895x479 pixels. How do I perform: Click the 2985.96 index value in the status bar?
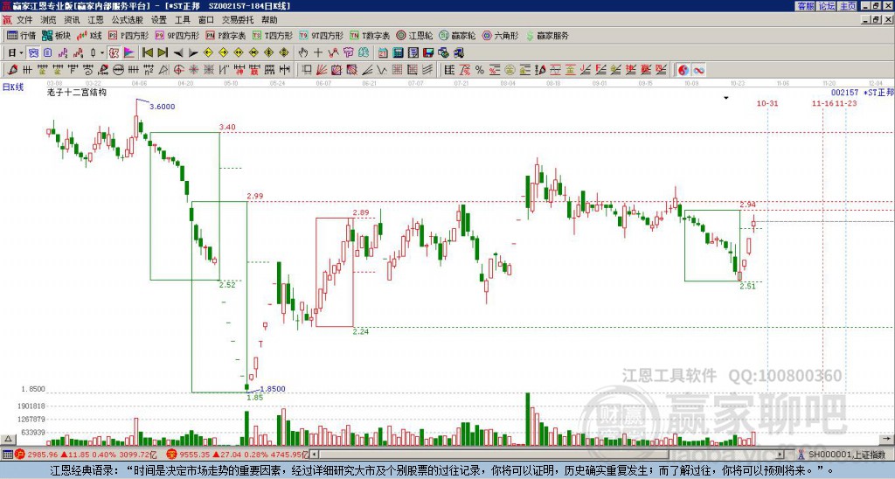tap(42, 455)
